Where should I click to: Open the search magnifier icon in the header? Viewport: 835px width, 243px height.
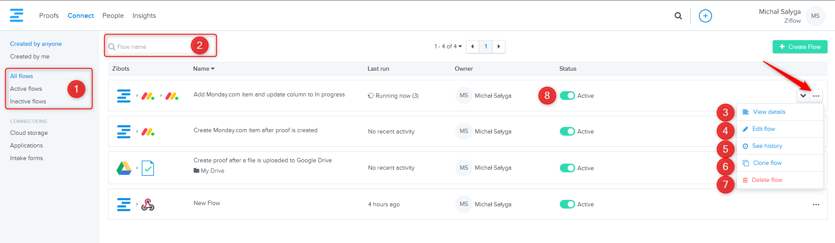[x=678, y=16]
